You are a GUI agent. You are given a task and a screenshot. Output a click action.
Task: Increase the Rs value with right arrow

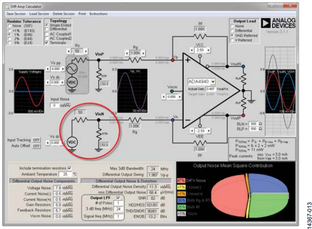[86, 51]
